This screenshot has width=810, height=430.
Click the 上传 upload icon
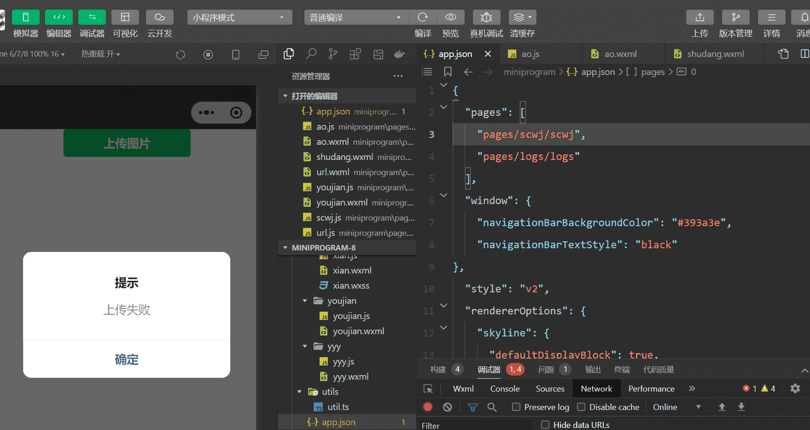point(699,18)
